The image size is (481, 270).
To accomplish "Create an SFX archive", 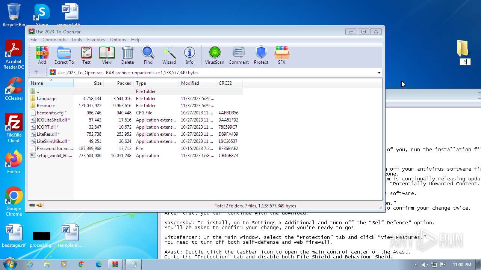I will [281, 55].
